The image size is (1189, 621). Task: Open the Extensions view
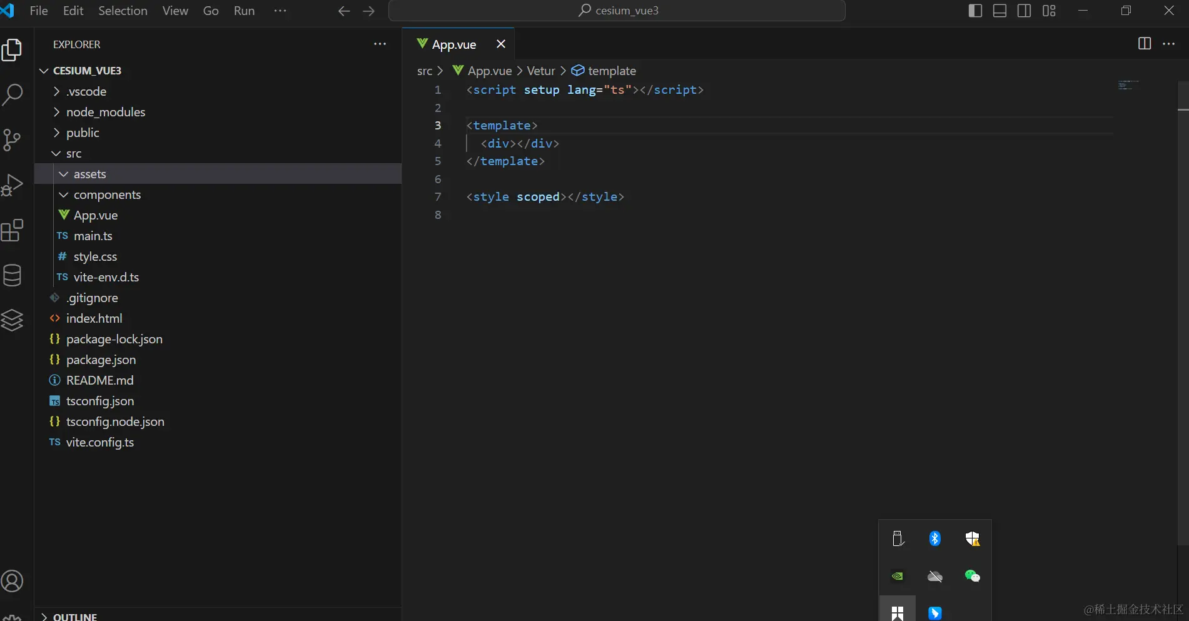click(13, 230)
